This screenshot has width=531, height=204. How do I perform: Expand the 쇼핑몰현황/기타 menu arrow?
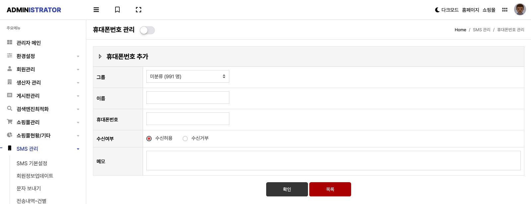click(78, 136)
